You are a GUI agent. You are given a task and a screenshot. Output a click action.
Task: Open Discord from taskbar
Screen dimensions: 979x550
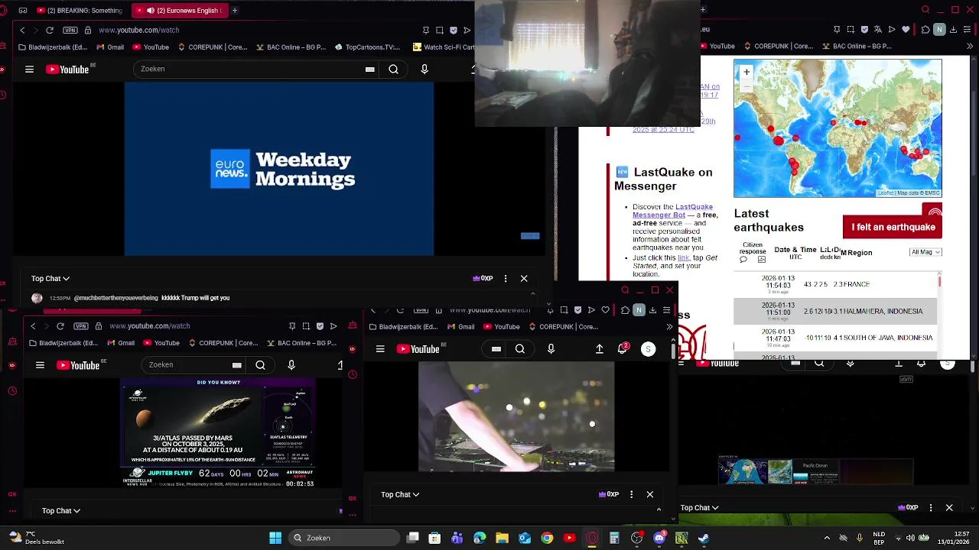click(659, 538)
